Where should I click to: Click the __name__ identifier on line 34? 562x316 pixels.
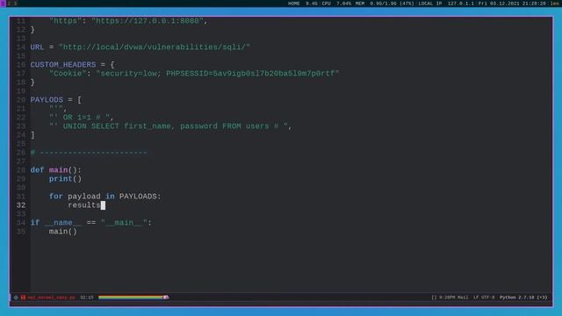click(63, 223)
